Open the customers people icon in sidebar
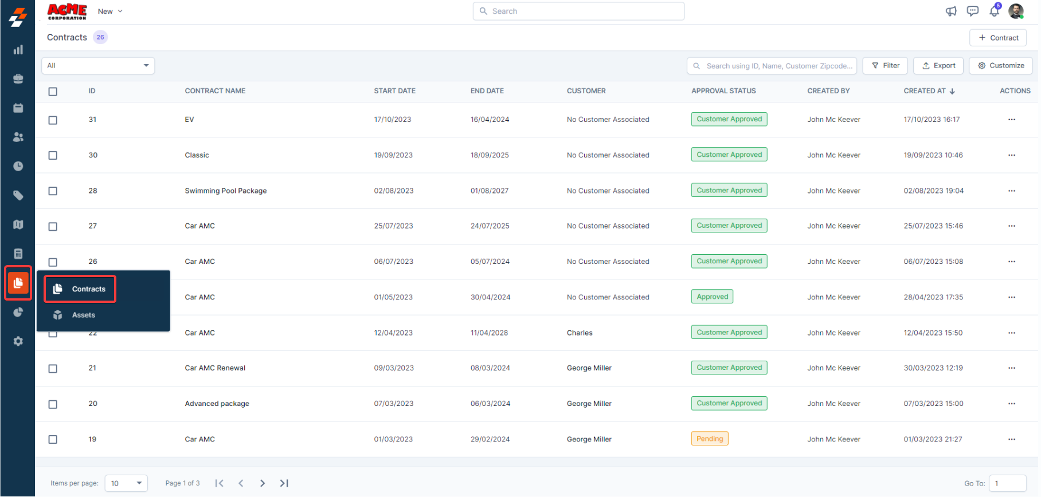The height and width of the screenshot is (497, 1041). coord(18,137)
